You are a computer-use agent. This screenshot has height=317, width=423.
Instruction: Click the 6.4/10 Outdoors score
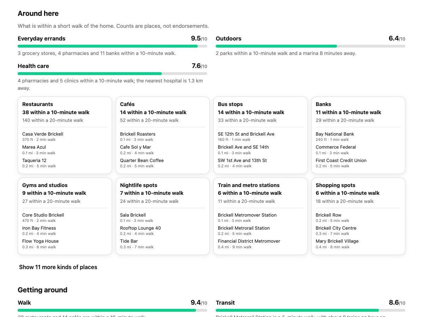coord(397,38)
